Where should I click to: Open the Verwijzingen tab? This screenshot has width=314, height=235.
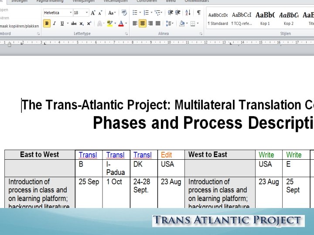[83, 1]
